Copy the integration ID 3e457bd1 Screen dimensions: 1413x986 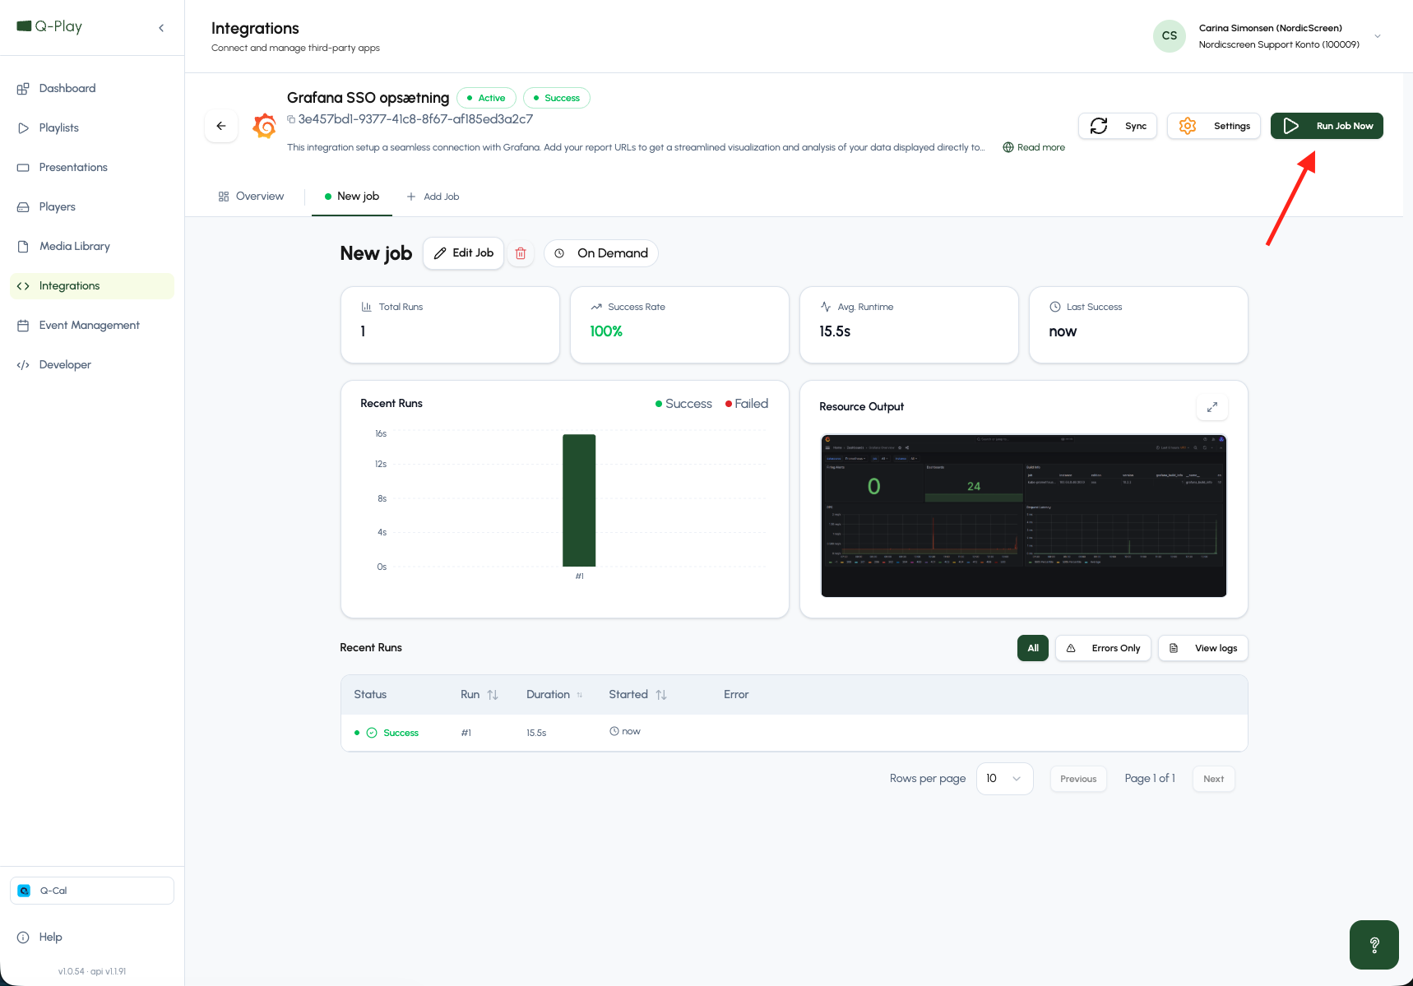291,119
